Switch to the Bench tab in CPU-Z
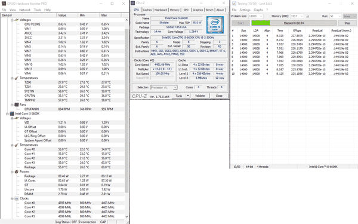 [x=209, y=10]
